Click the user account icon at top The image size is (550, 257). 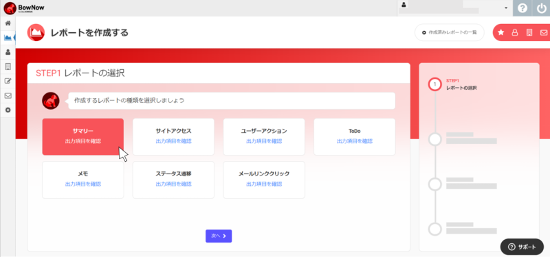404,5
